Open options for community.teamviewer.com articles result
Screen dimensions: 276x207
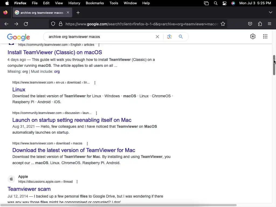(x=99, y=45)
